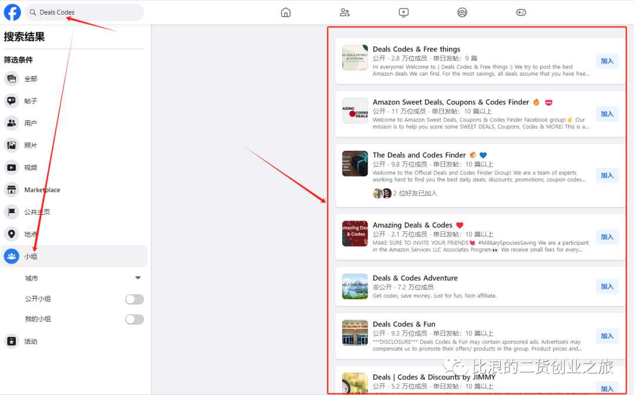This screenshot has height=395, width=634.
Task: Select the 照片 filter icon
Action: click(x=12, y=145)
